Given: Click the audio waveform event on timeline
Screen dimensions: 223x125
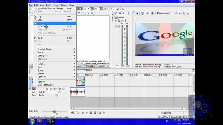Looking at the screenshot, I should [x=78, y=92].
